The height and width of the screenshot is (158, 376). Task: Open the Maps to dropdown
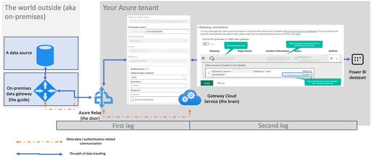[297, 74]
